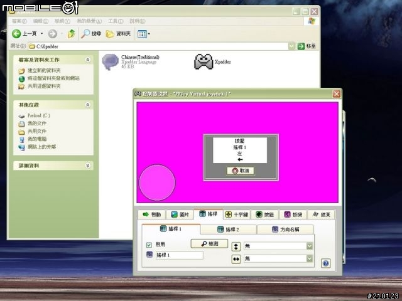
Task: Go up one folder level in Explorer
Action: (71, 33)
